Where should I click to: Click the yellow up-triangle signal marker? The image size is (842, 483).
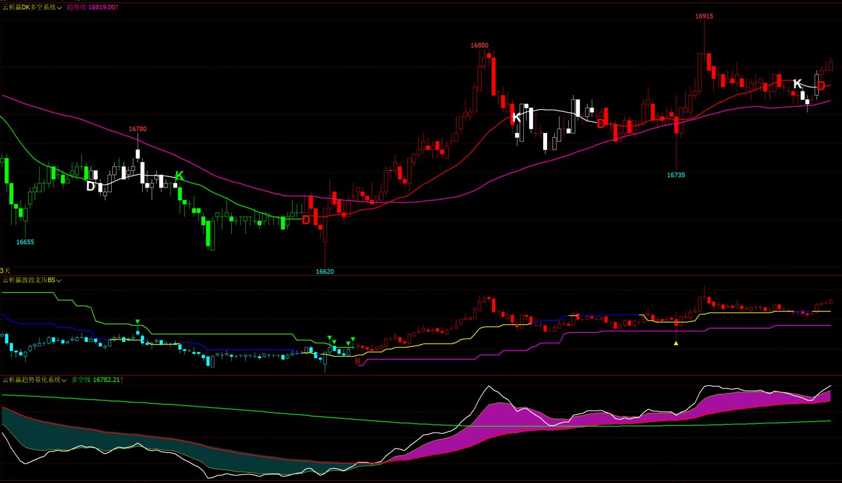pos(676,343)
